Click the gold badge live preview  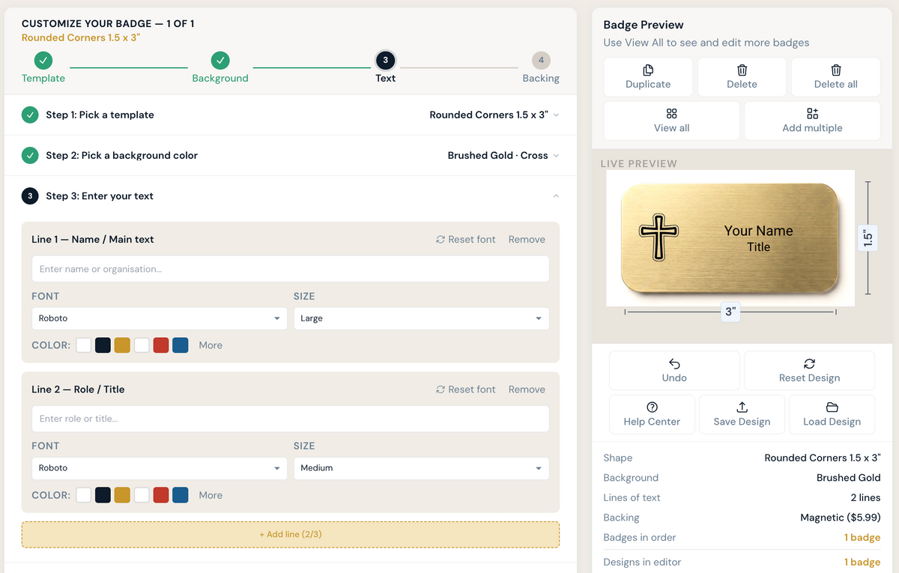point(730,238)
